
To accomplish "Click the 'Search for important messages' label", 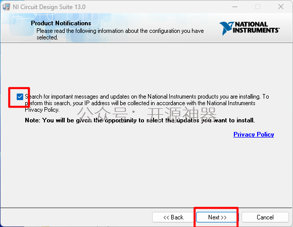I will click(x=147, y=103).
